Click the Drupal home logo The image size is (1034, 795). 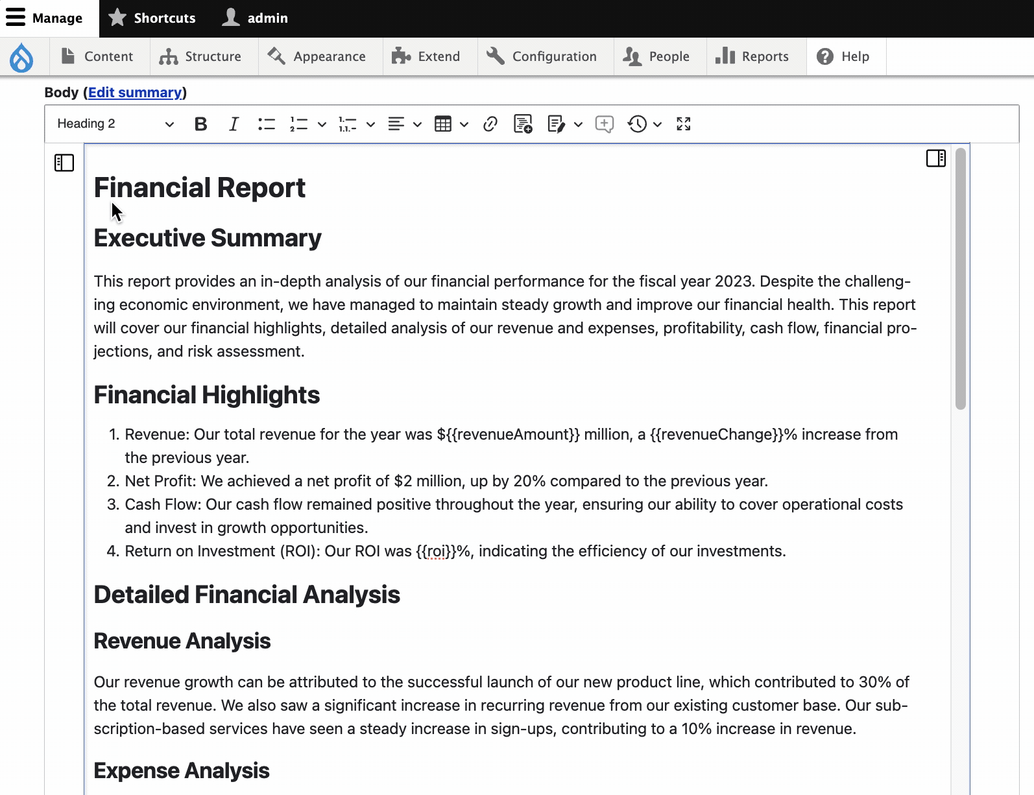coord(21,57)
